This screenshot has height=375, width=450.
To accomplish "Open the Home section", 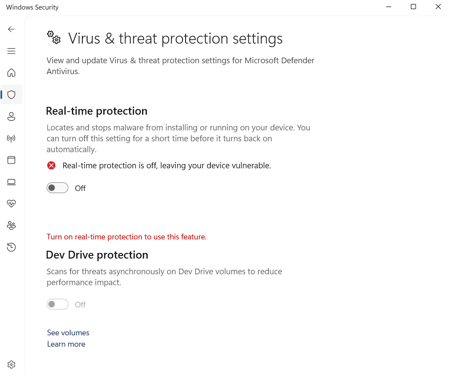I will 11,73.
